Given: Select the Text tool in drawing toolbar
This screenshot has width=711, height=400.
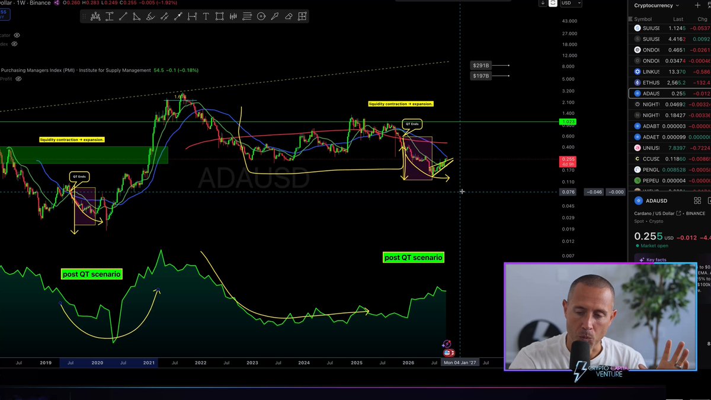Looking at the screenshot, I should [206, 17].
